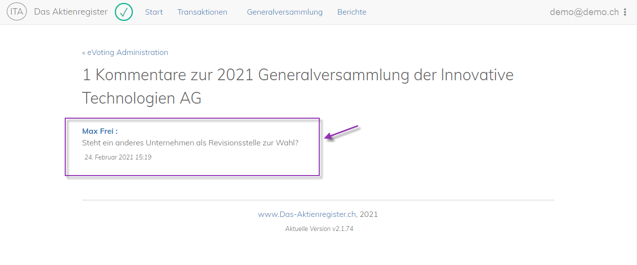
Task: Click the timestamp 24. Februar 2021 15:19
Action: coord(118,158)
